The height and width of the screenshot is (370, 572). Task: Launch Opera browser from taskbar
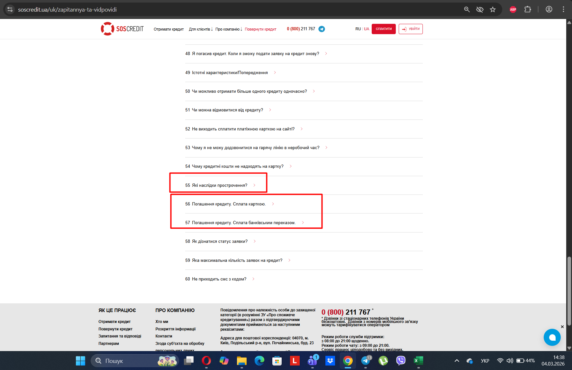click(x=206, y=361)
